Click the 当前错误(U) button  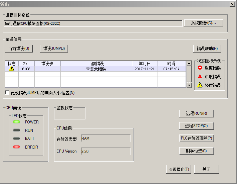coord(19,49)
